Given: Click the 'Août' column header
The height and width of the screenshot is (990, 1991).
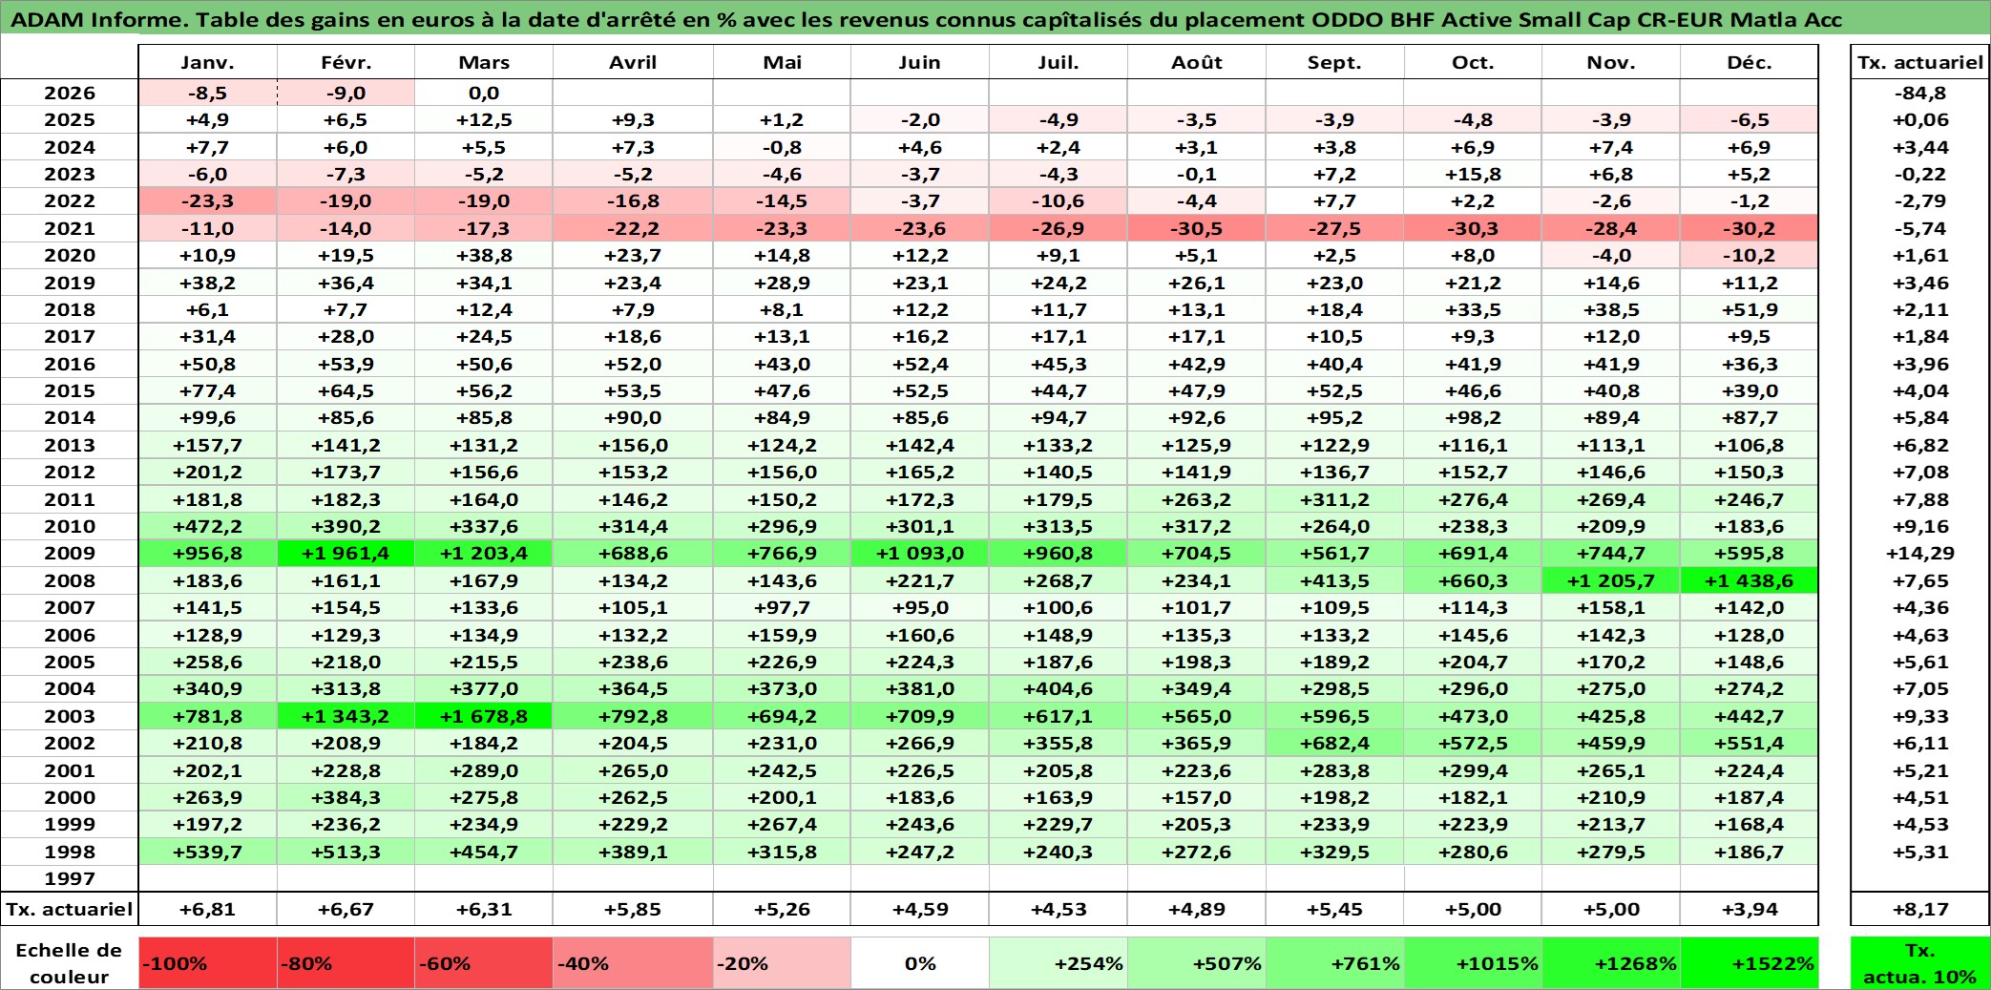Looking at the screenshot, I should tap(1197, 63).
